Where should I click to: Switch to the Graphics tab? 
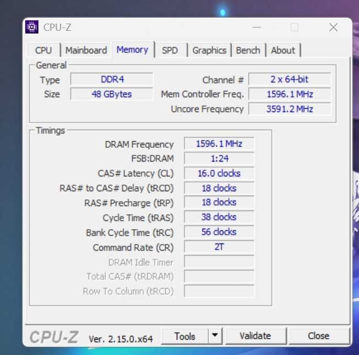coord(209,50)
